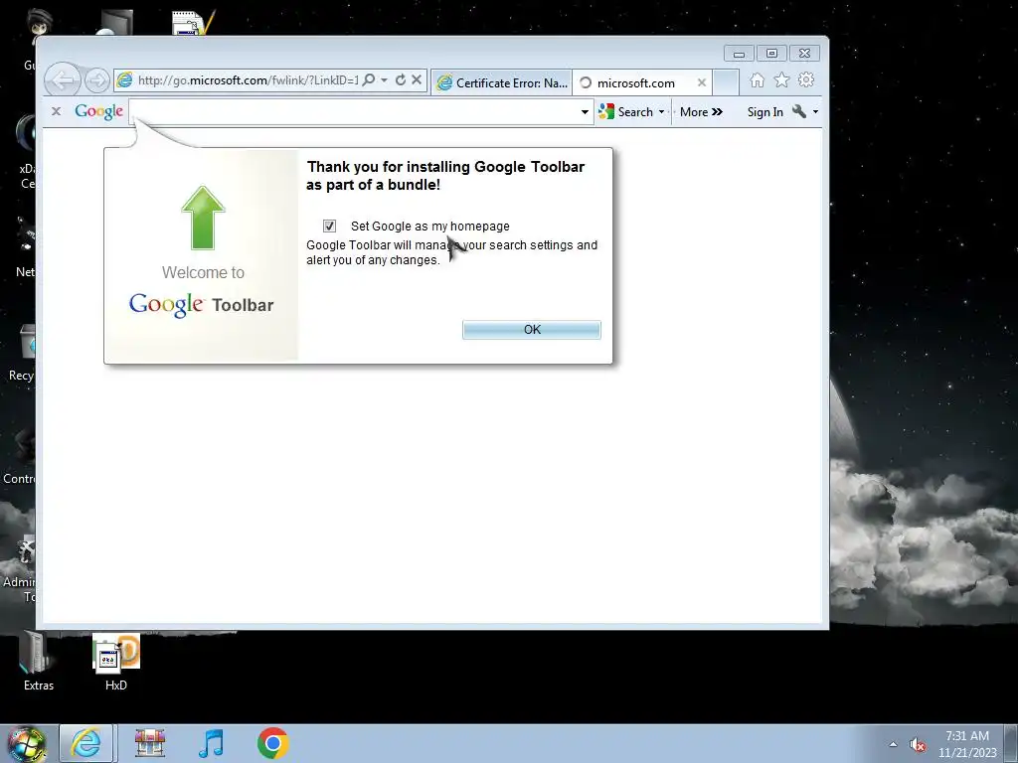Minimize the Internet Explorer window
Screen dimensions: 1018x763
click(x=739, y=54)
